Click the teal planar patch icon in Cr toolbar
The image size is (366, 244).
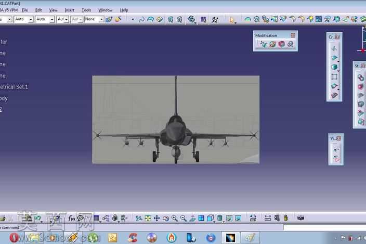[334, 58]
